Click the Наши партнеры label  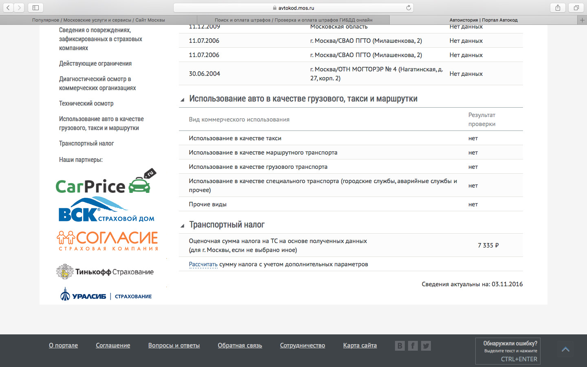(x=81, y=160)
